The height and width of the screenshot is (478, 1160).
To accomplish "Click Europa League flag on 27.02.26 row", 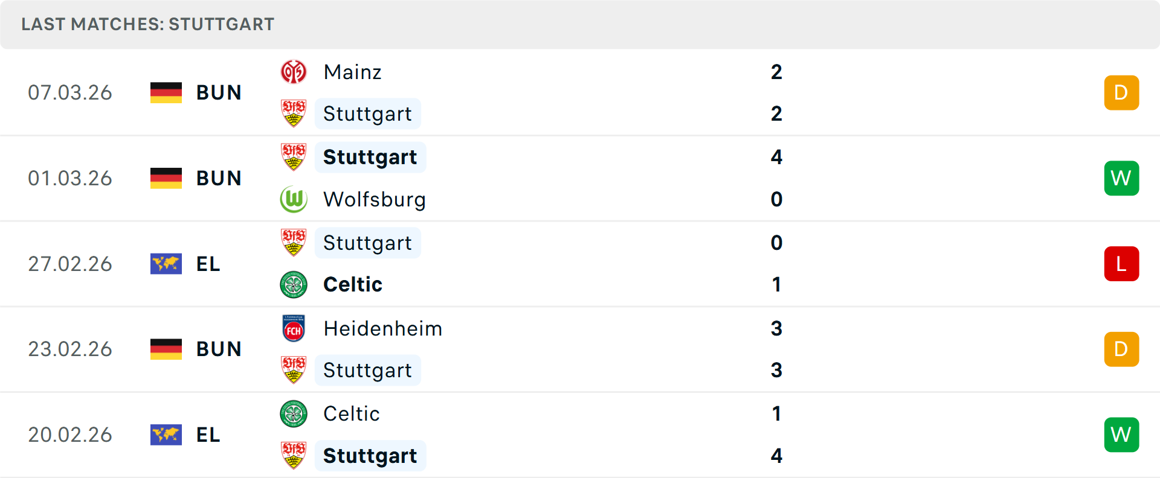I will [x=166, y=264].
